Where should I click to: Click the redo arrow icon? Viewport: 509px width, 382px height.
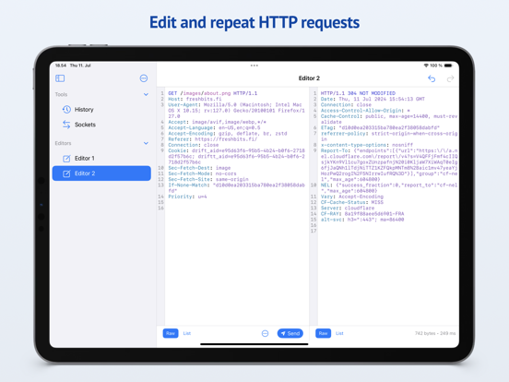click(x=450, y=78)
